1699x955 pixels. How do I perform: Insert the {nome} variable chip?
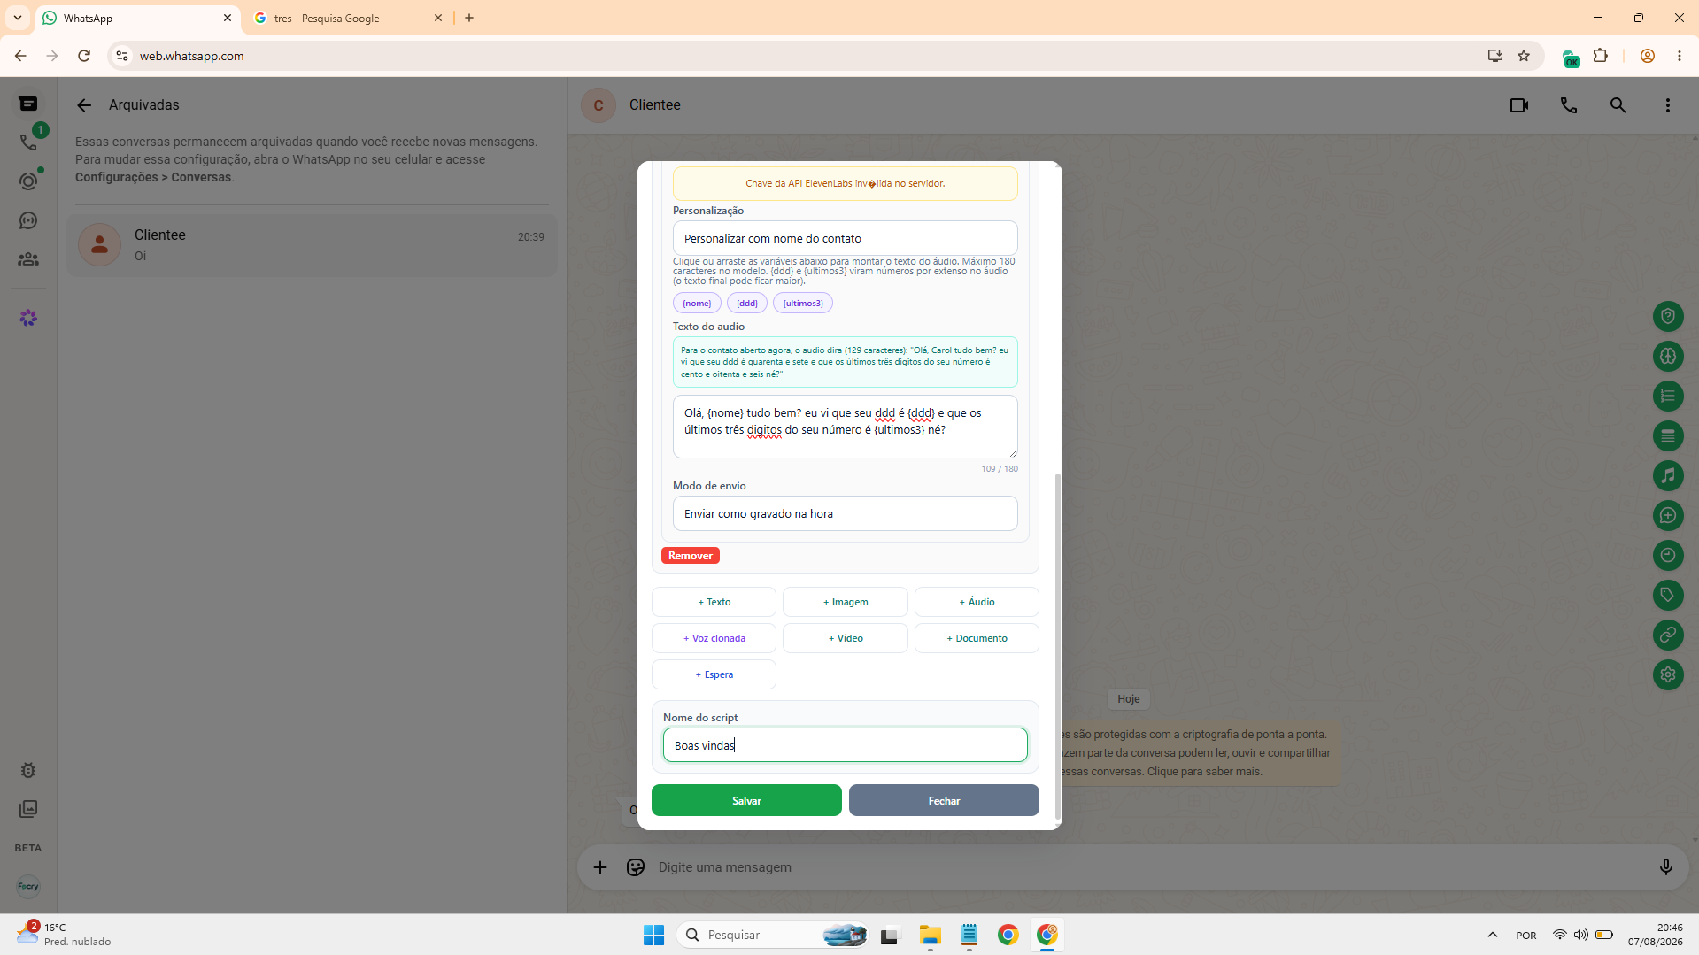pyautogui.click(x=697, y=303)
